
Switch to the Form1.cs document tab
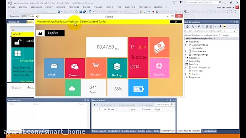(x=13, y=22)
